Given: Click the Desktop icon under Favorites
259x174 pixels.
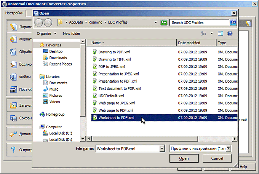Looking at the screenshot, I should coord(45,51).
